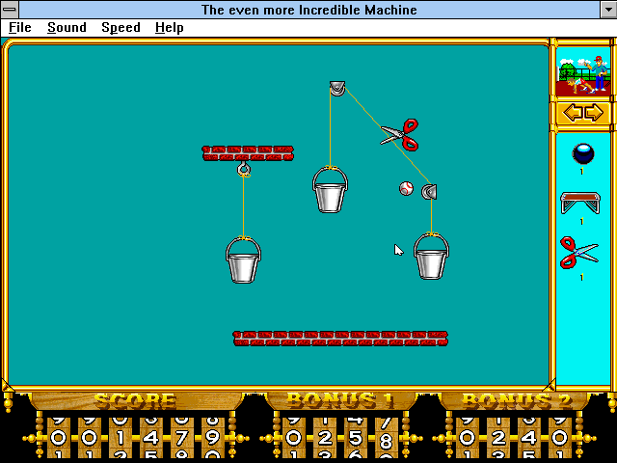Image resolution: width=617 pixels, height=463 pixels.
Task: Open the Help menu
Action: point(170,28)
